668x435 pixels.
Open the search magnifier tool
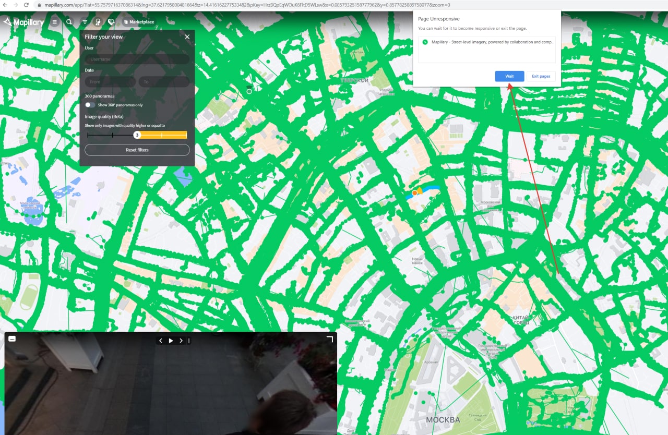pos(69,22)
